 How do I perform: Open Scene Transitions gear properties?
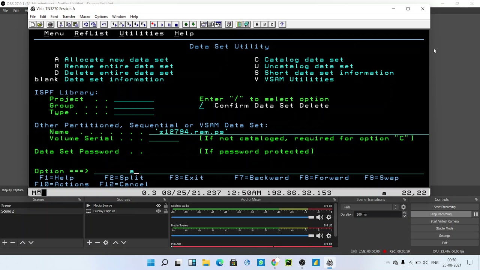click(403, 207)
